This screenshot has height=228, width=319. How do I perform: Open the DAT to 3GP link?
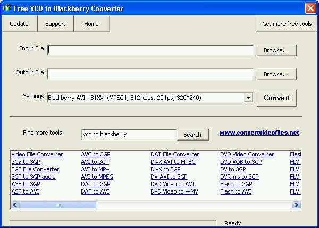click(x=96, y=184)
